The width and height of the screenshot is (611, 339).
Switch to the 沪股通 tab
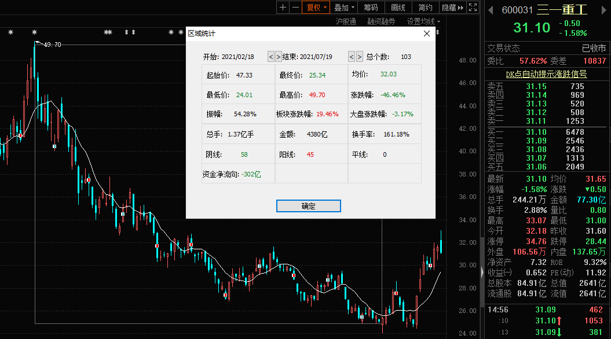tap(346, 21)
